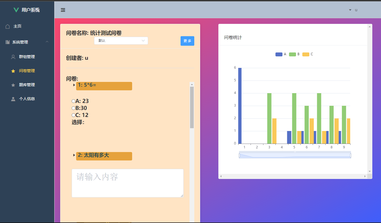
Task: Click the gray star icon beside 题库管理
Action: (x=13, y=85)
